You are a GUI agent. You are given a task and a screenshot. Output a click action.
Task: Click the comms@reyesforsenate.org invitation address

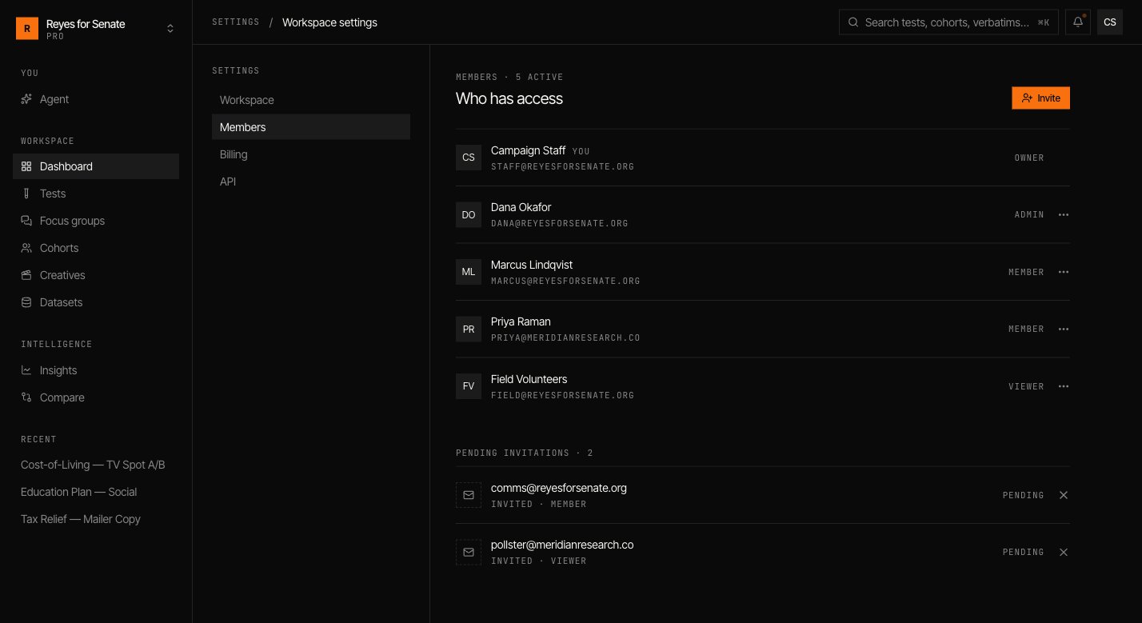click(559, 488)
